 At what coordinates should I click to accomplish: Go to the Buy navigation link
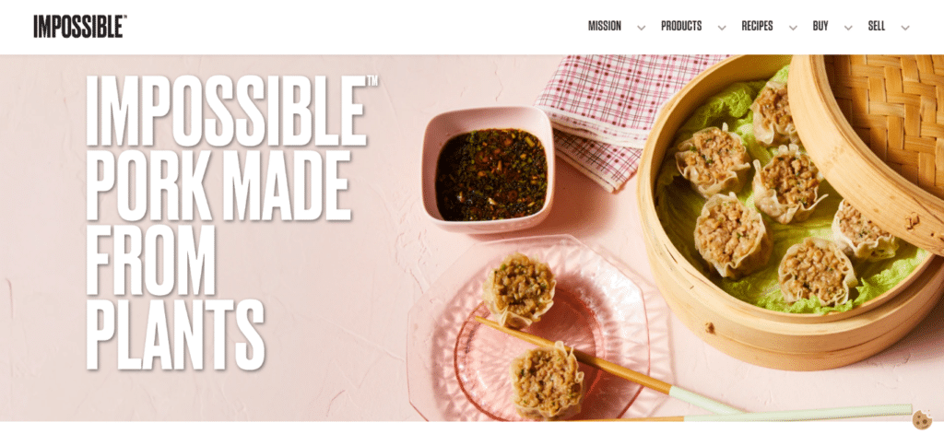coord(820,27)
